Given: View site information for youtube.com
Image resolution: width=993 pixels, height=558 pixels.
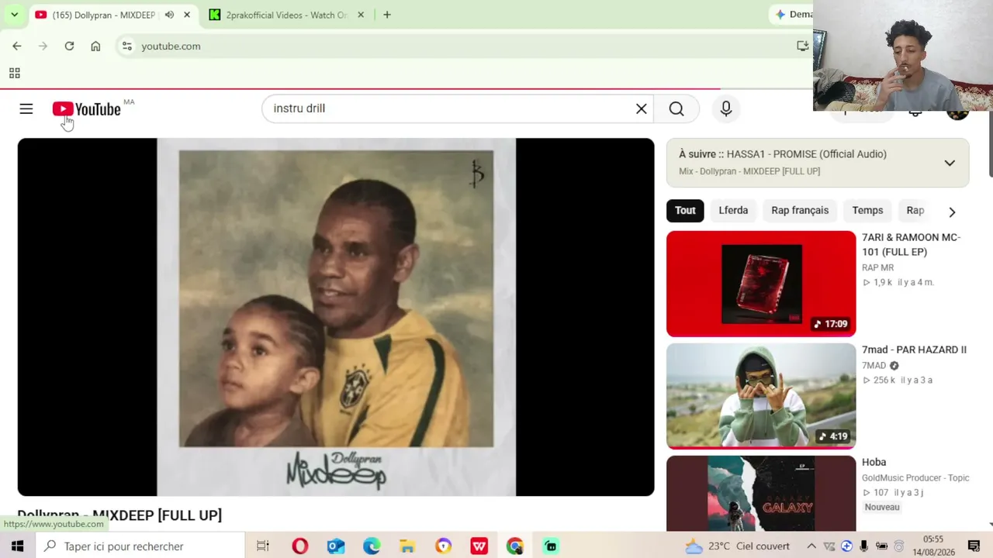Looking at the screenshot, I should (x=127, y=46).
